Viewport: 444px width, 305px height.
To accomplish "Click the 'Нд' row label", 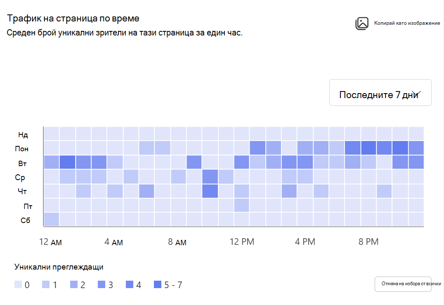I will [23, 135].
